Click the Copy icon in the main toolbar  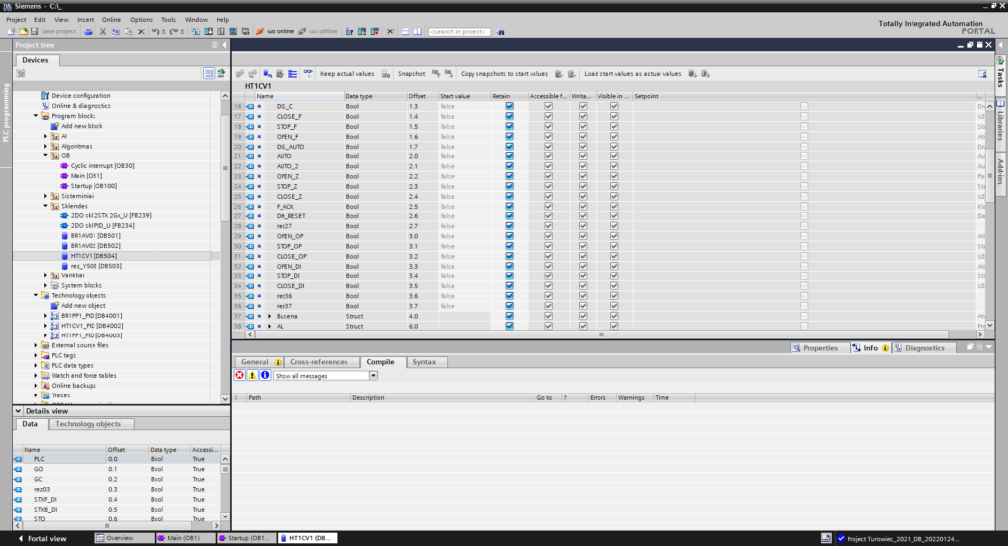[x=116, y=31]
